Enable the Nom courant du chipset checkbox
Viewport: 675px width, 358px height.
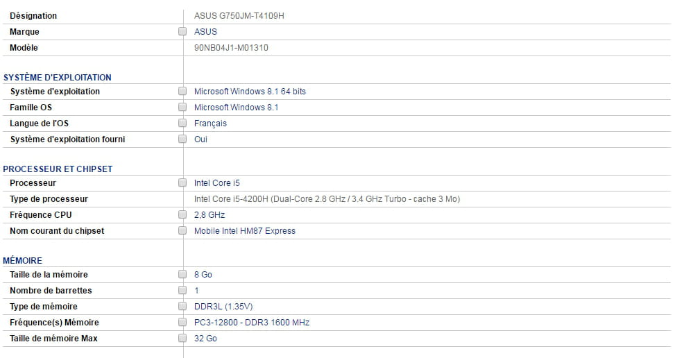pos(182,231)
